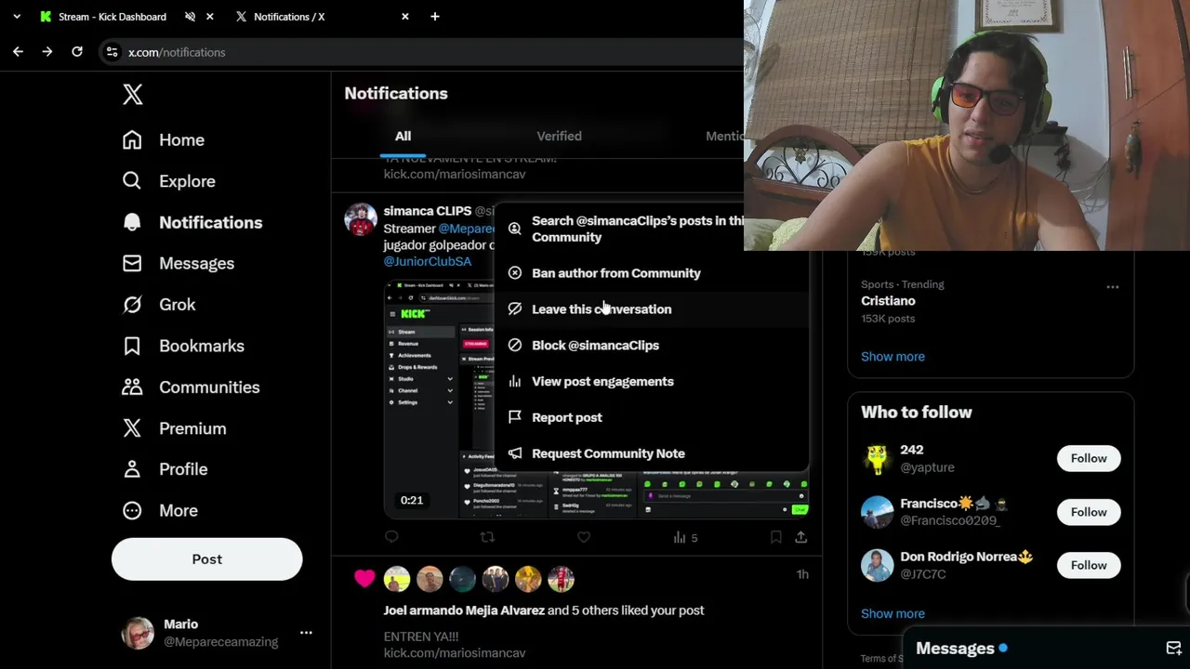Click Joel armando Mejia Alvarez name
The width and height of the screenshot is (1190, 669).
click(x=464, y=610)
